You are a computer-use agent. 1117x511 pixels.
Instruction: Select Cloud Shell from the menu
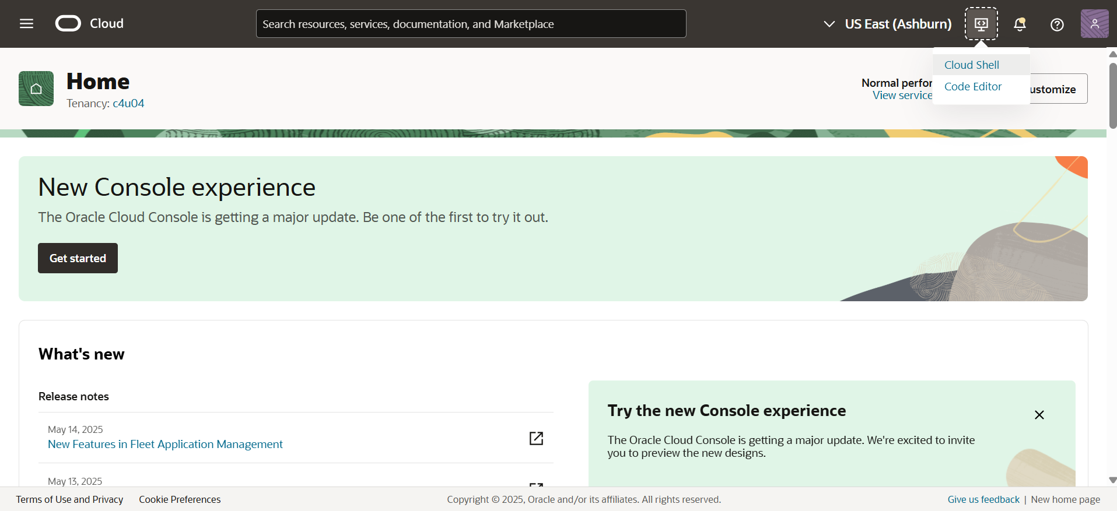[x=971, y=65]
